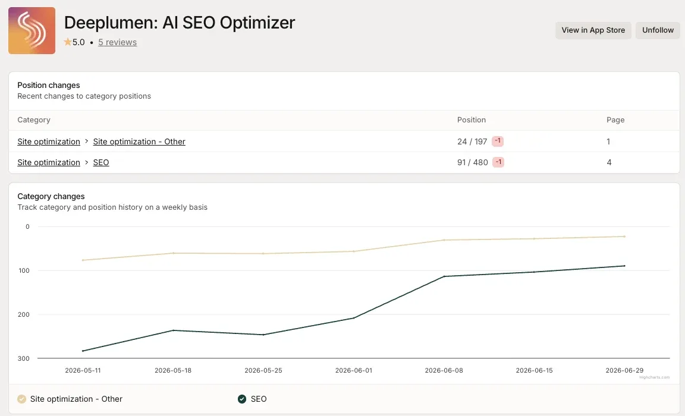Click the 2026-06-29 axis date label
Viewport: 685px width, 416px height.
[624, 370]
